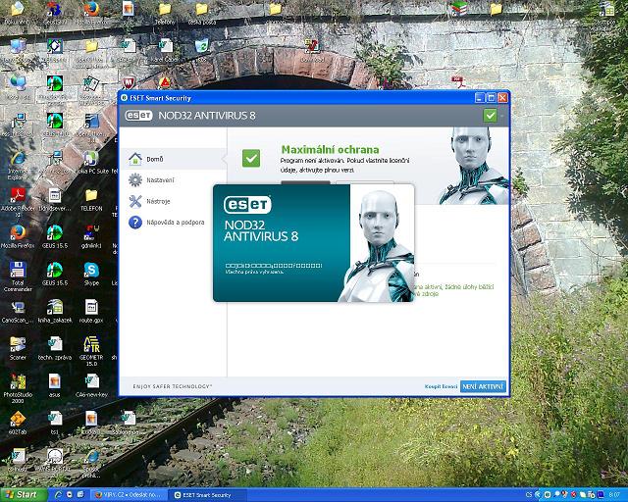
Task: Open the Domů home section in ESET
Action: (x=173, y=159)
